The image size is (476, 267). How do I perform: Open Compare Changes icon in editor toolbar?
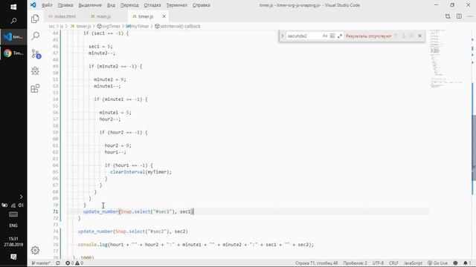(448, 16)
